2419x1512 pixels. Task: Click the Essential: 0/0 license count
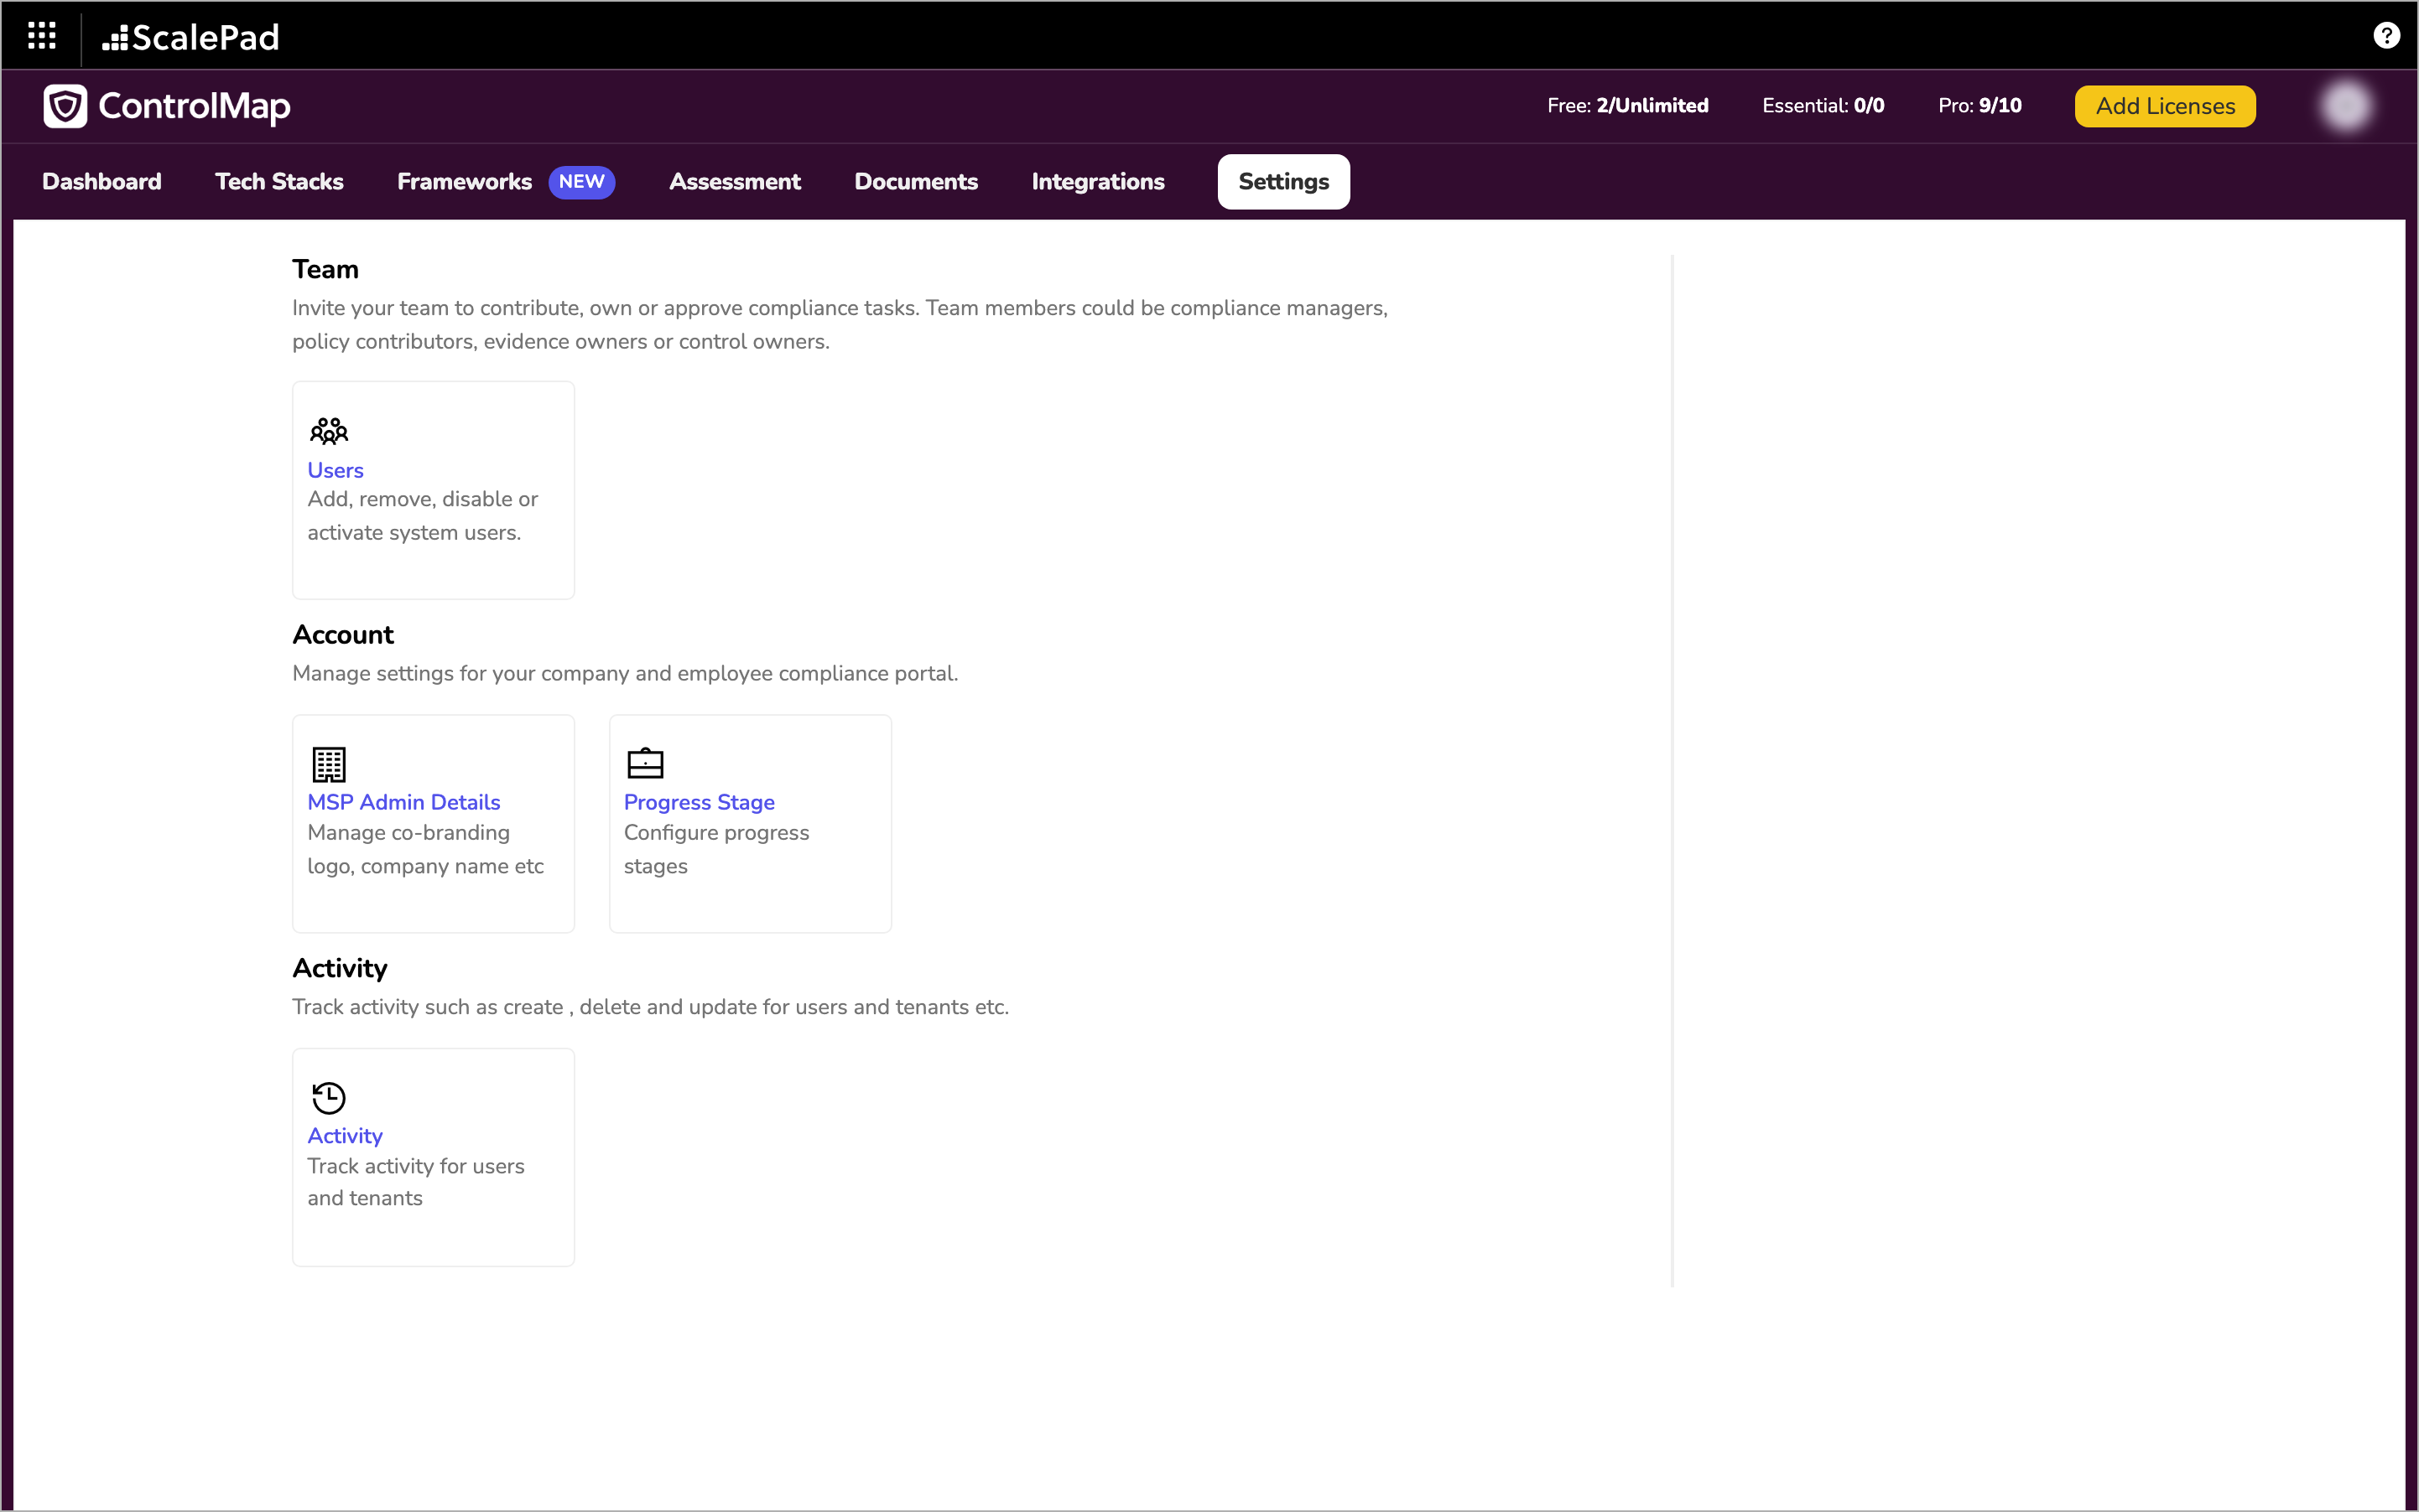point(1823,106)
